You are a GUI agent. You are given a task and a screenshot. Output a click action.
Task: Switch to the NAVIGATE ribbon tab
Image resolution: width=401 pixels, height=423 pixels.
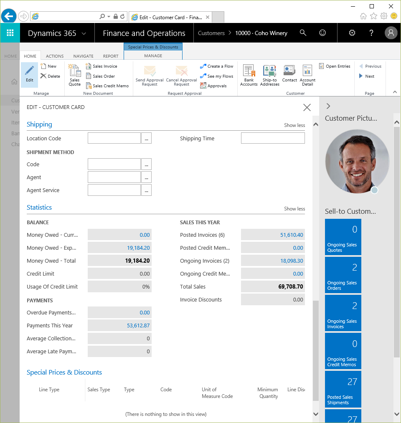tap(84, 56)
